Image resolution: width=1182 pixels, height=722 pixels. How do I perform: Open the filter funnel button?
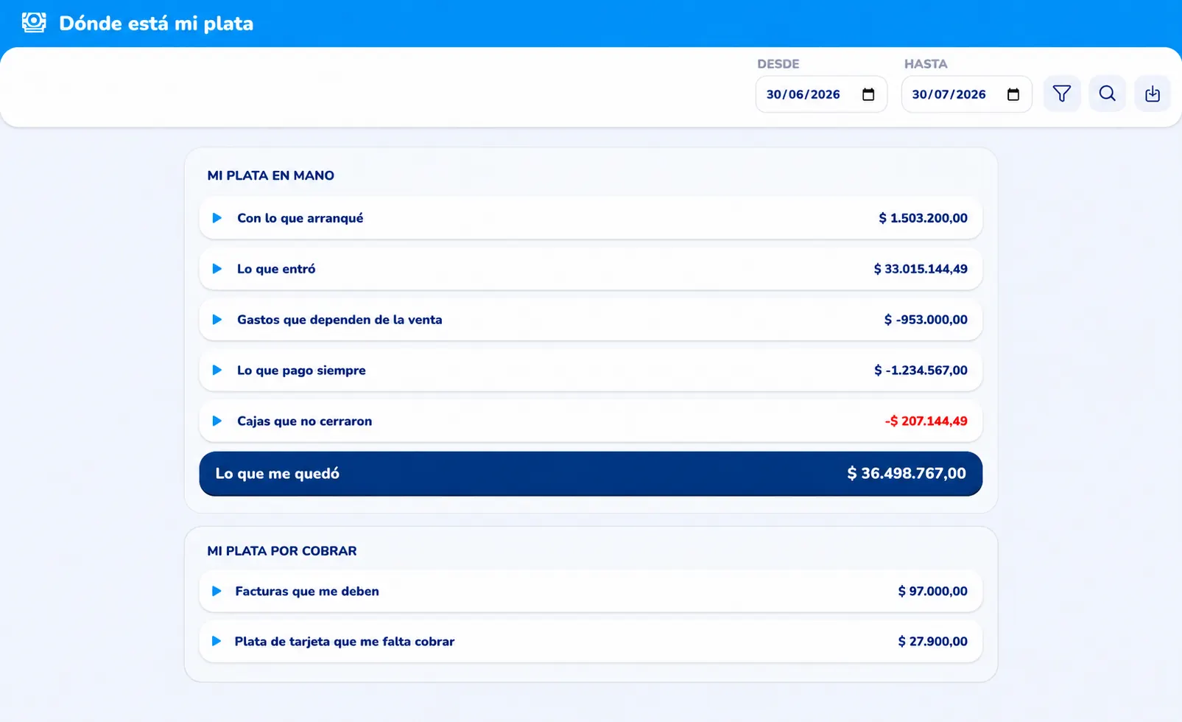[1062, 94]
